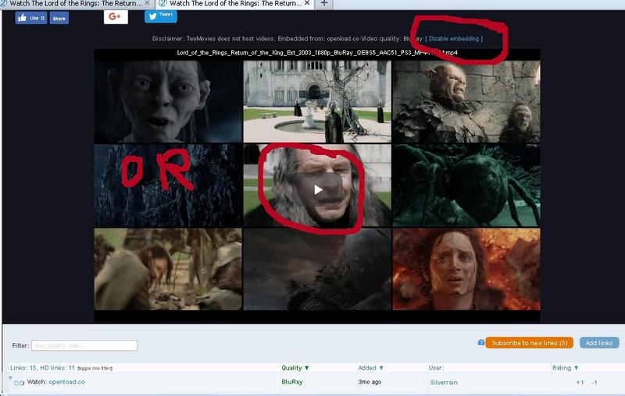Viewport: 625px width, 396px height.
Task: Open user Silverrain's profile link
Action: (444, 383)
